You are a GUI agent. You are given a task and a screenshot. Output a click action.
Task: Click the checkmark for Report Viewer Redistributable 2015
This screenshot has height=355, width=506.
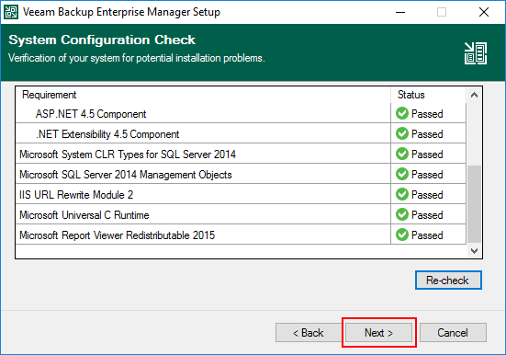[402, 235]
